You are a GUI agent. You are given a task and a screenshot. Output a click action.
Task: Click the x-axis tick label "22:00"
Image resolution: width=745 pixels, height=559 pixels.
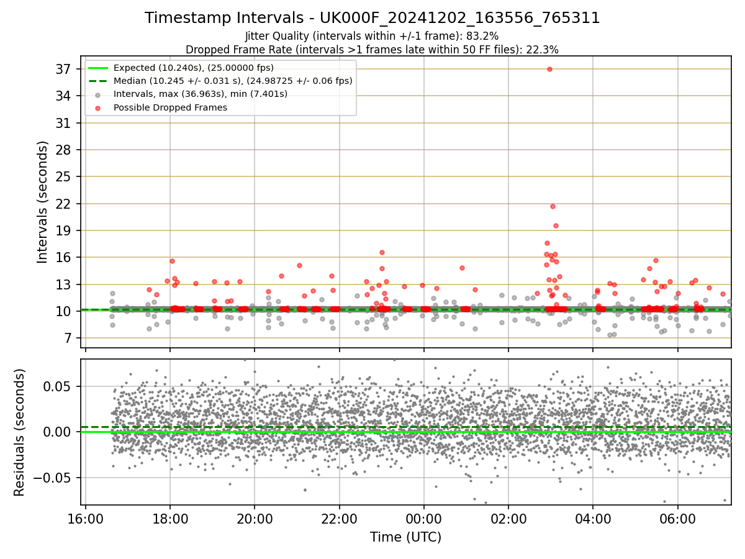pyautogui.click(x=339, y=518)
